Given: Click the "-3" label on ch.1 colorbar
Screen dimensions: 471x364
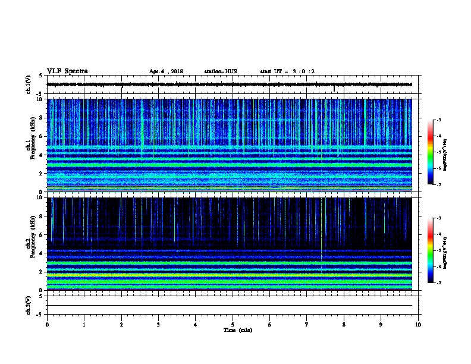Looking at the screenshot, I should [x=439, y=120].
